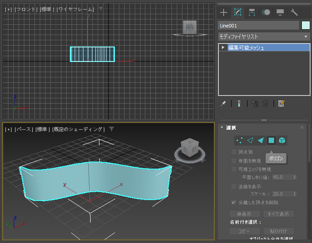This screenshot has width=312, height=243.
Task: Open the Hierarchy panel tab
Action: (252, 12)
